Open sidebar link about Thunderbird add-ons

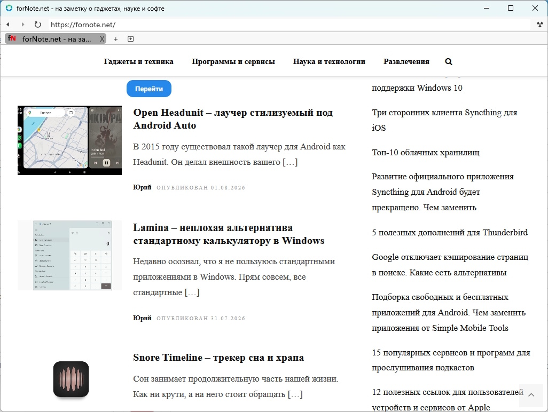click(x=449, y=233)
